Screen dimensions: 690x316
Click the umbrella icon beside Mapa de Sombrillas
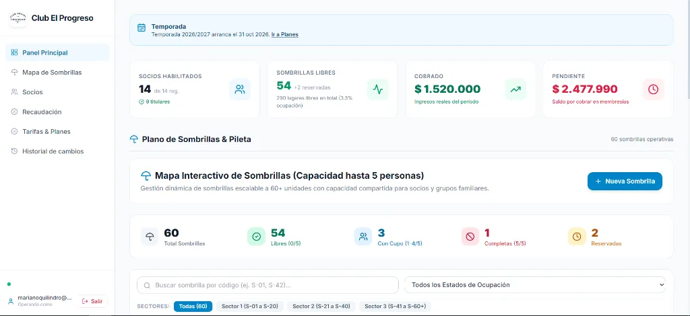(14, 73)
